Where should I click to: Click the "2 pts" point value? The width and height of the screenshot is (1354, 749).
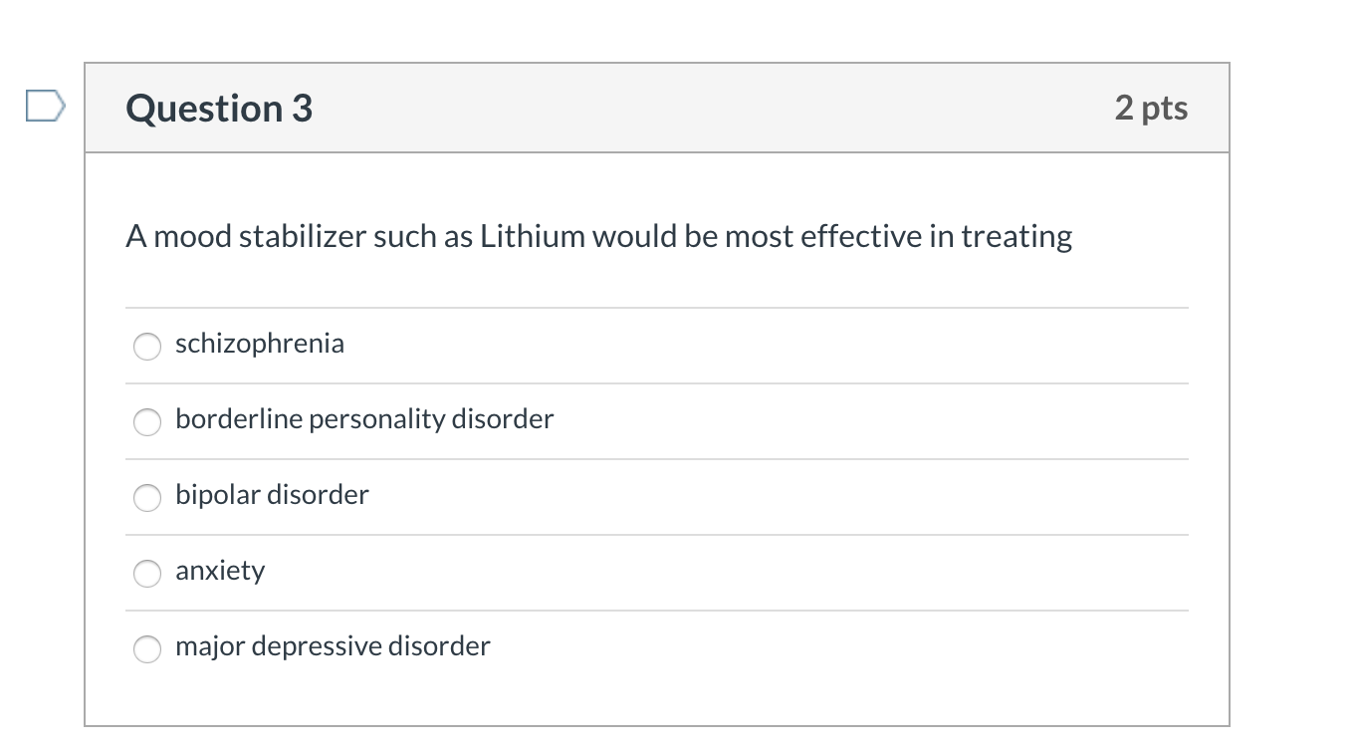tap(1151, 108)
